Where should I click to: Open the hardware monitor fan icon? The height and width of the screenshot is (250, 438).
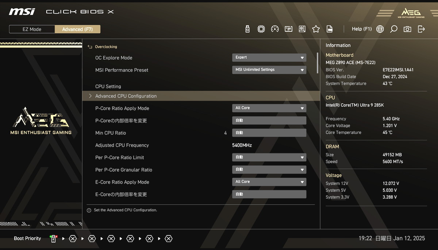click(x=302, y=29)
